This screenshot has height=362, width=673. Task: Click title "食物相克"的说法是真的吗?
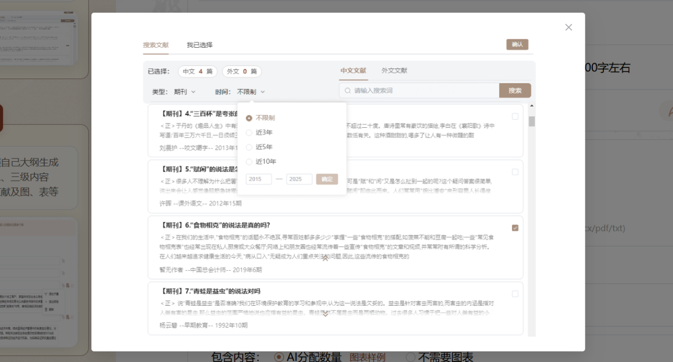215,225
